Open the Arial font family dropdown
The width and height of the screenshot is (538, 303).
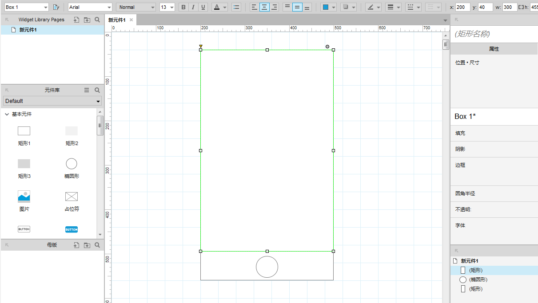pos(90,7)
